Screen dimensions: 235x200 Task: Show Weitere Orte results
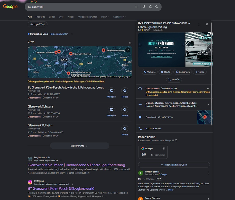[x=80, y=146]
